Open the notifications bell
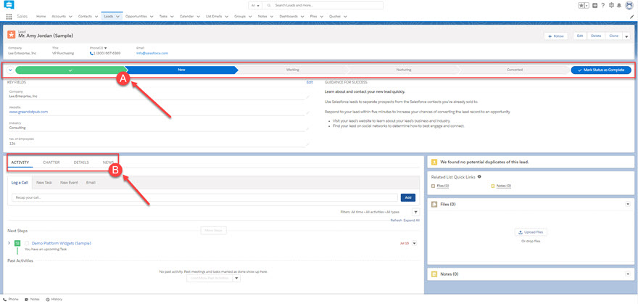The height and width of the screenshot is (304, 638). (619, 5)
